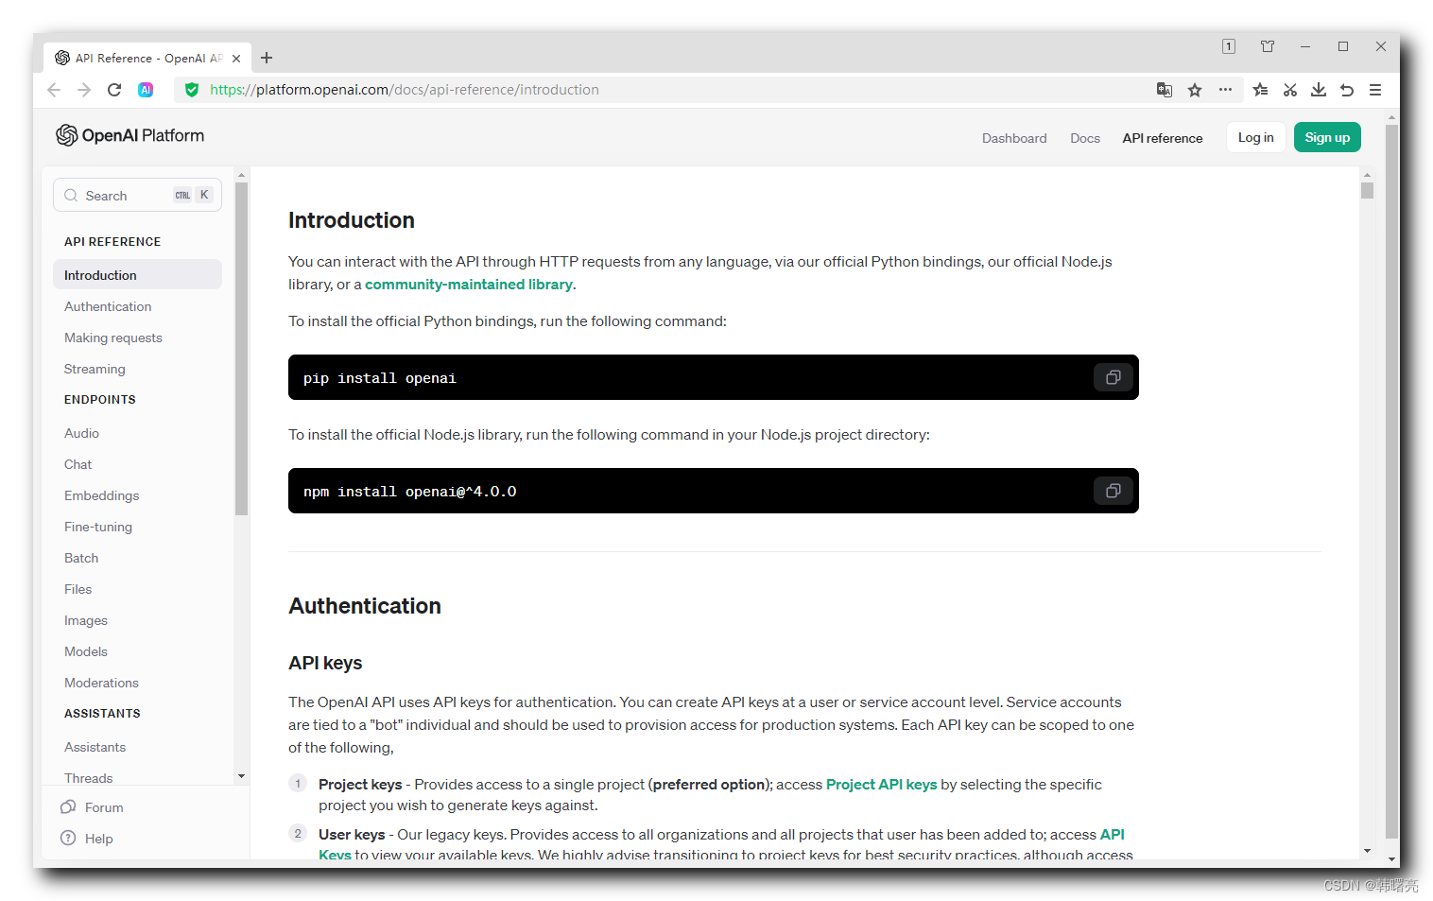1433x901 pixels.
Task: Follow the Project API keys link
Action: coord(881,785)
